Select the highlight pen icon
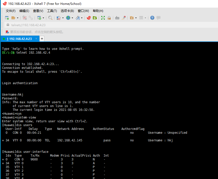The image size is (218, 179). 123,18
